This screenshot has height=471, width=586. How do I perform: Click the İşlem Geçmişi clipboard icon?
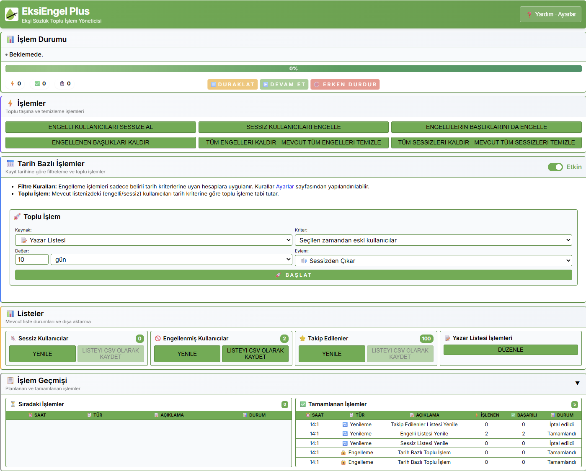coord(10,381)
